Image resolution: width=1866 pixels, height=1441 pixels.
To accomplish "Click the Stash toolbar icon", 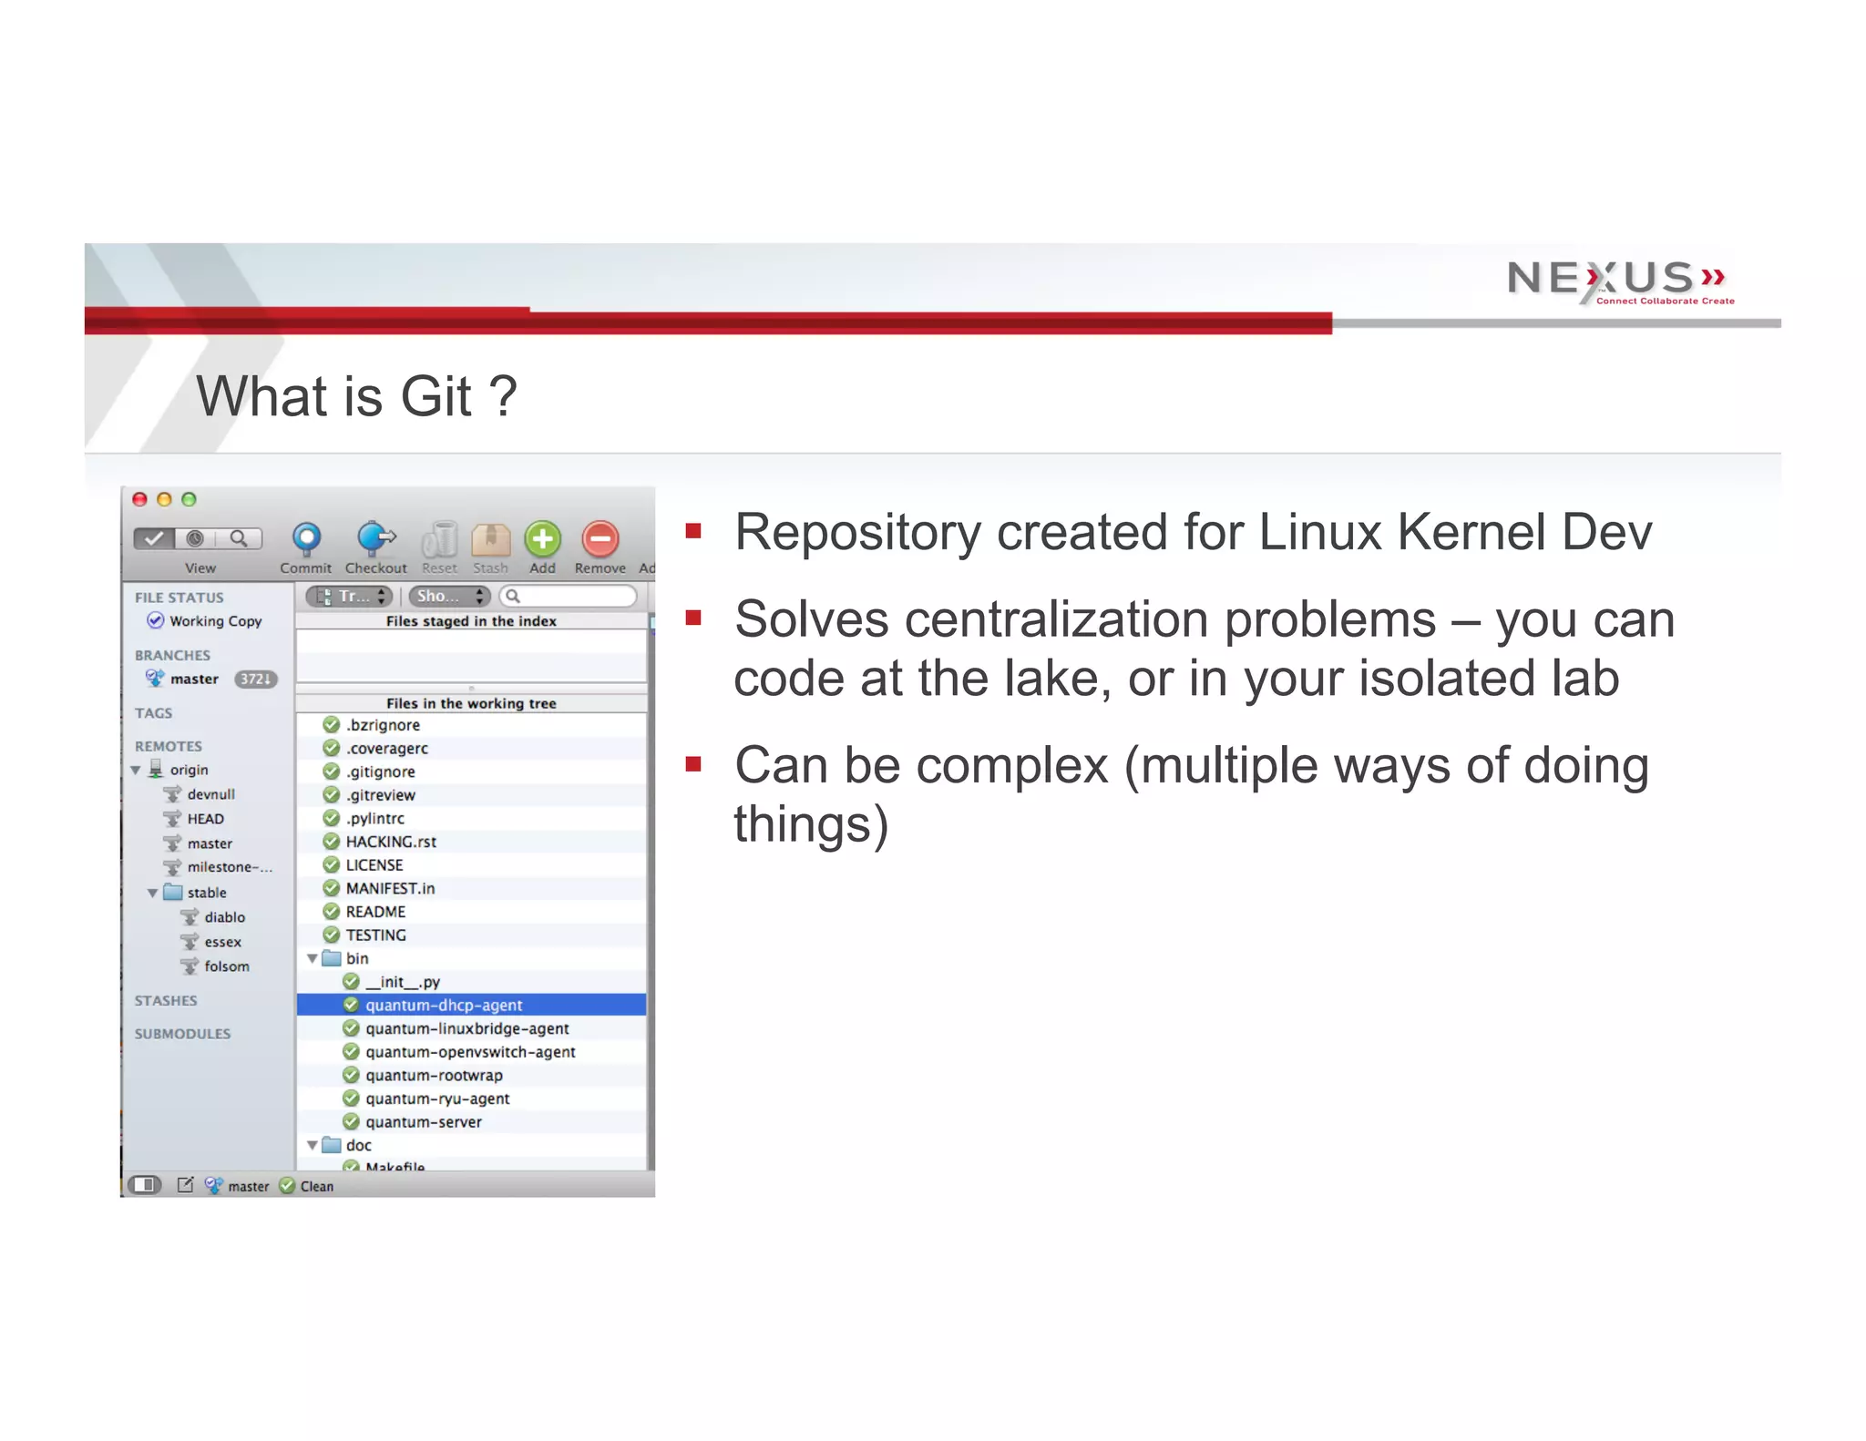I will (490, 539).
